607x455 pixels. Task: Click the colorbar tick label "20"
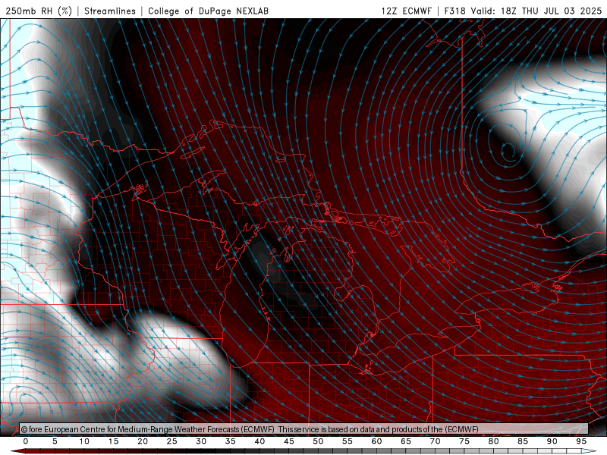click(143, 441)
